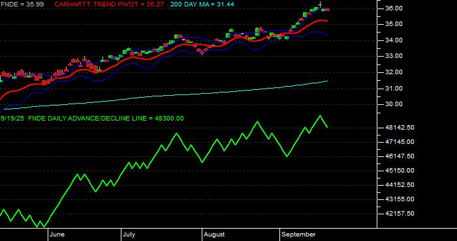The width and height of the screenshot is (457, 241).
Task: Click the 45150.00 axis value
Action: click(400, 171)
